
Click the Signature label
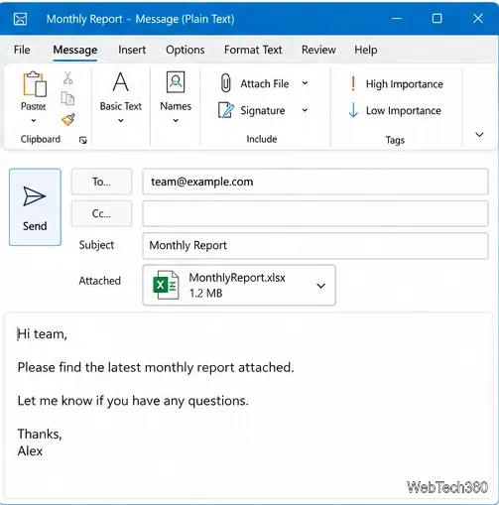(x=263, y=110)
